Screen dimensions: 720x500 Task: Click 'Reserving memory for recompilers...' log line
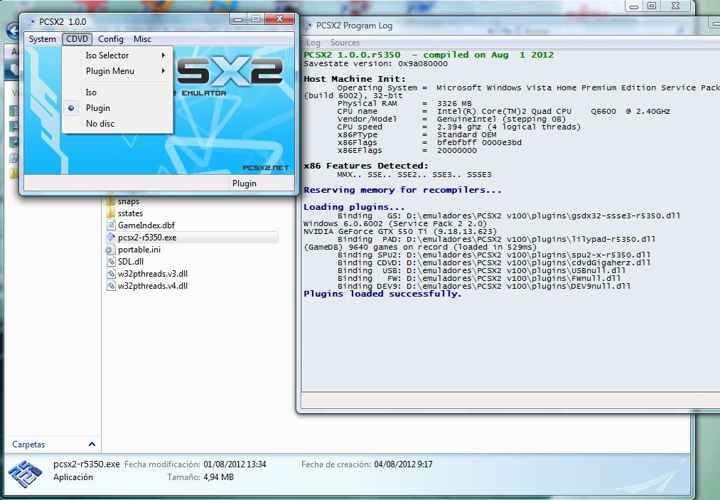[x=402, y=191]
